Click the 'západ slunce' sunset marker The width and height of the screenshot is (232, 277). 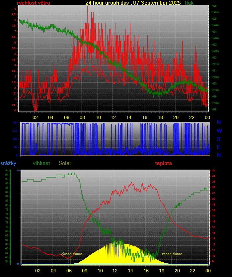pos(172,254)
